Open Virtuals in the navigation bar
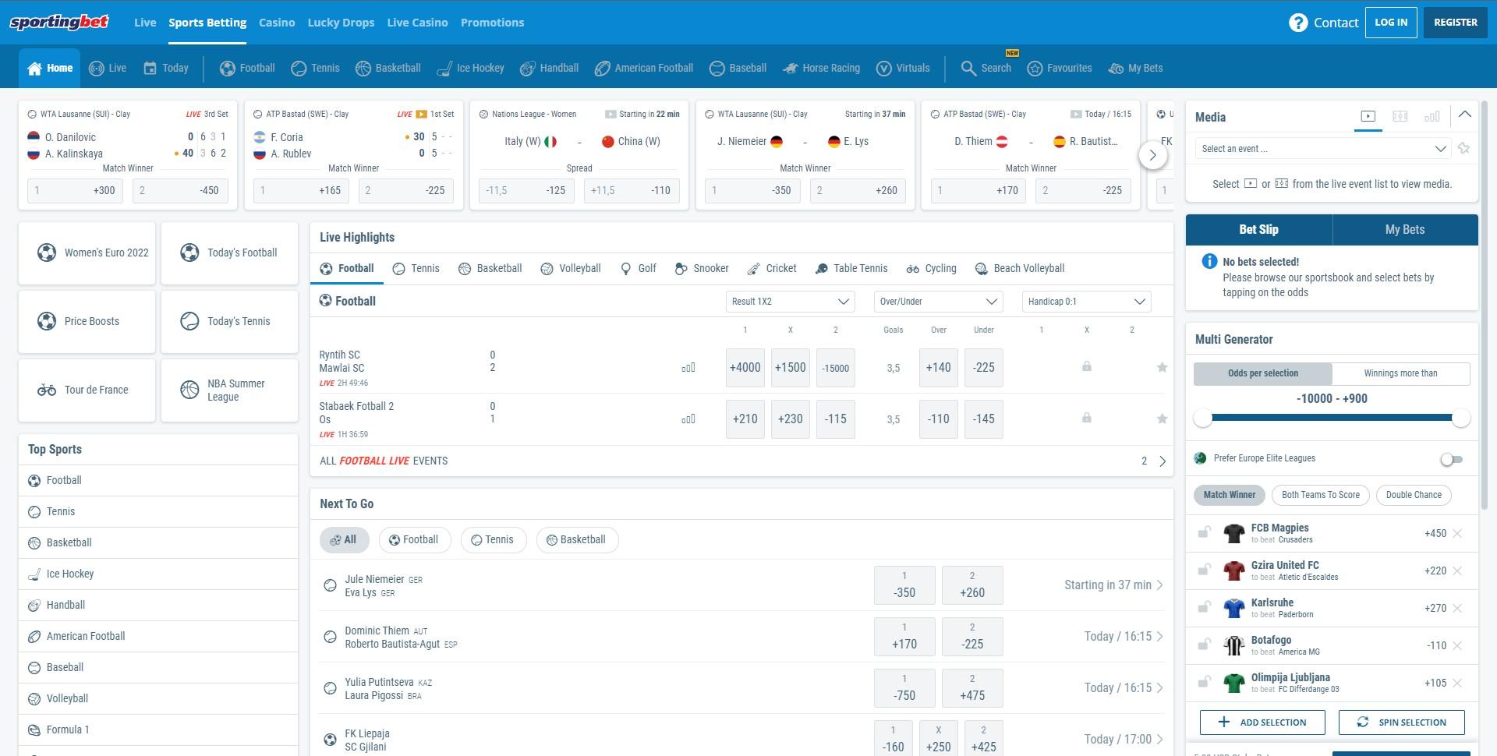1497x756 pixels. click(x=903, y=68)
